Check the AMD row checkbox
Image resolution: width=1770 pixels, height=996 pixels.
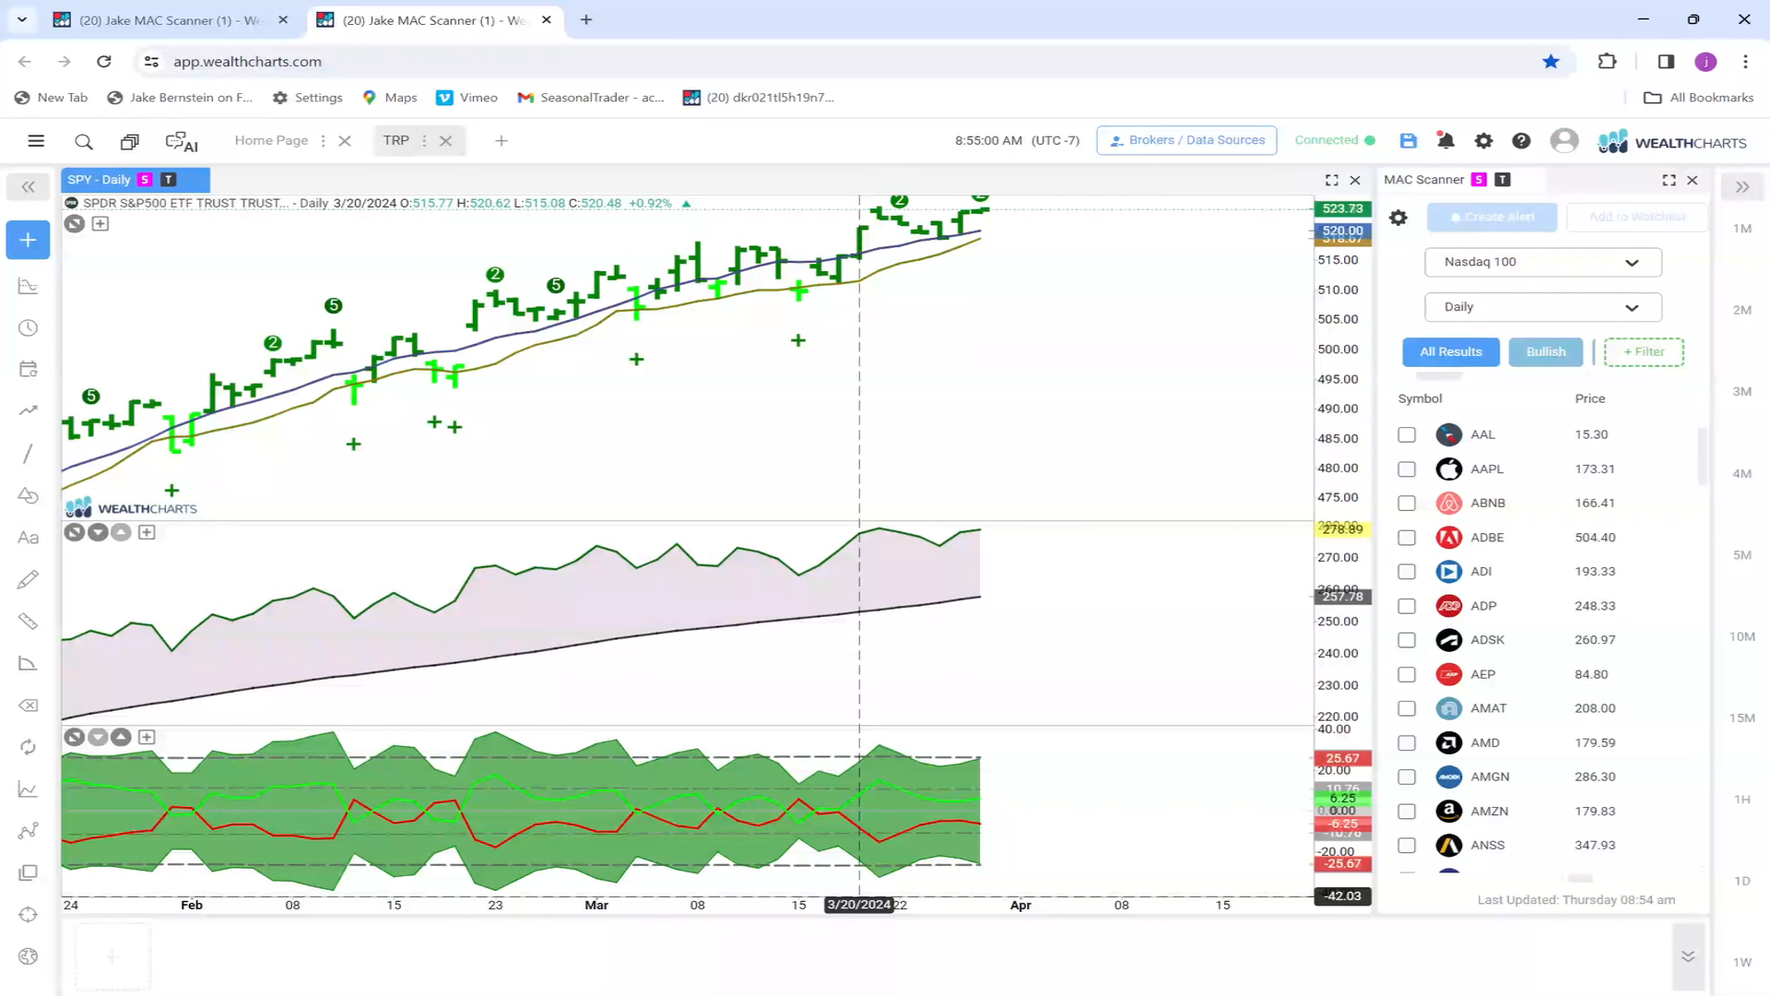pos(1406,743)
